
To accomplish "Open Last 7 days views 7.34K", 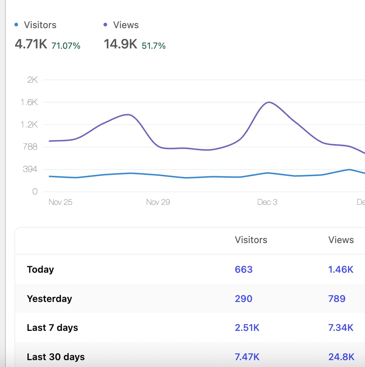I will coord(340,328).
